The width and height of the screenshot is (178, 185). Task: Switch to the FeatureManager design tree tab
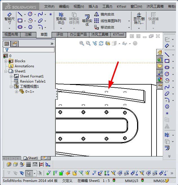click(x=7, y=44)
